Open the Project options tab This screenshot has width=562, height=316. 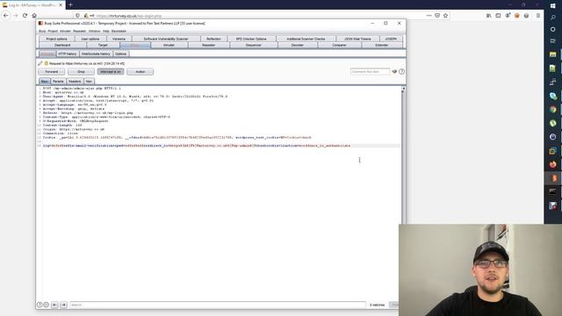(56, 39)
